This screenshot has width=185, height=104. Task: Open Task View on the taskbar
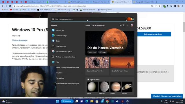77,101
